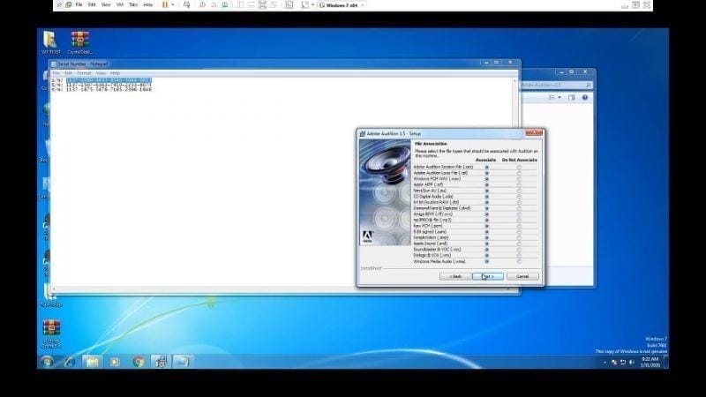Click the Explorer change view icon
706x397 pixels.
[552, 97]
